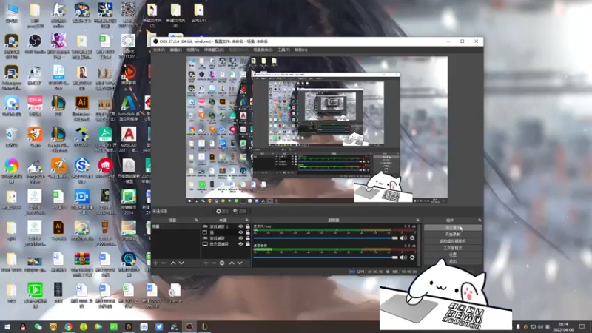Viewport: 592px width, 333px height.
Task: Click the OBS preview canvas
Action: (317, 130)
